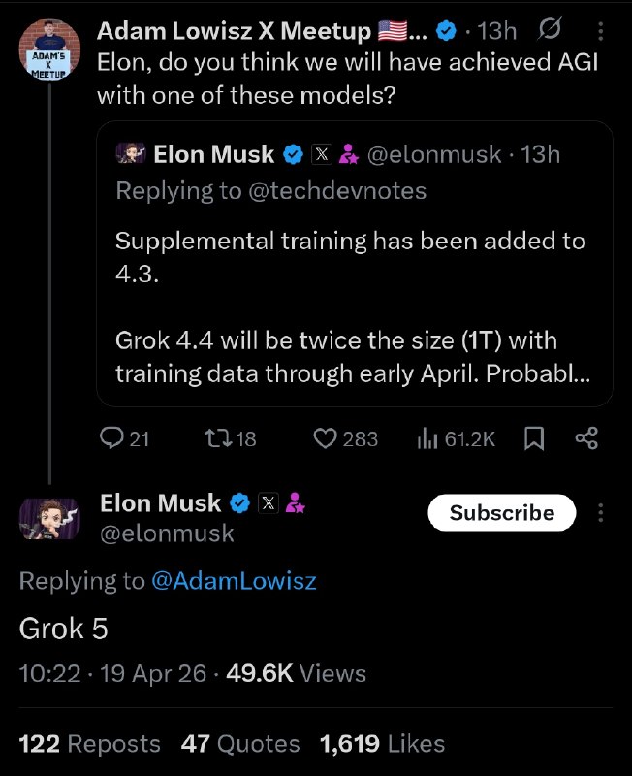View the 122 Reposts list

click(89, 744)
